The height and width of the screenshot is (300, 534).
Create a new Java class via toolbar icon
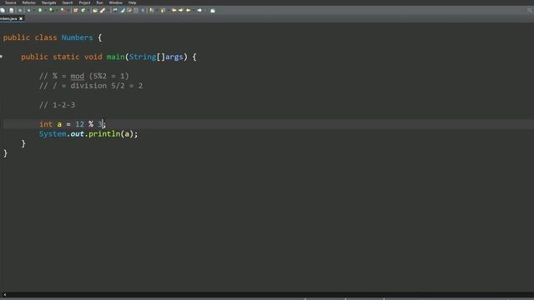(83, 10)
